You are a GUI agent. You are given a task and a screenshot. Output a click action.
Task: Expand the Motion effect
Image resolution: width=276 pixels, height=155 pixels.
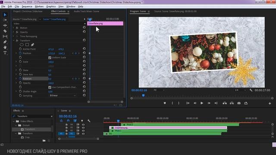13,28
